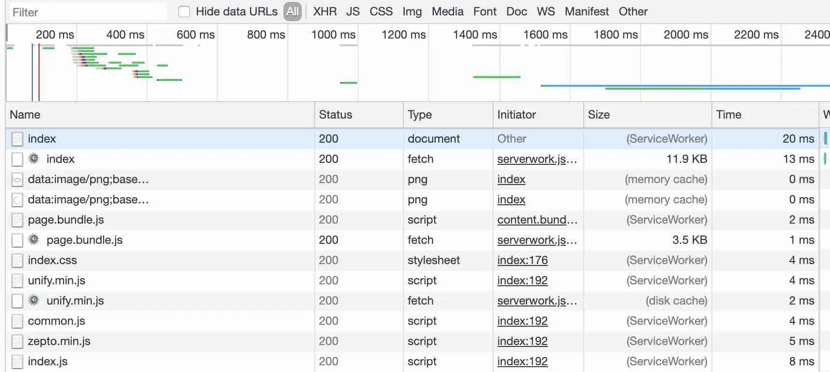This screenshot has width=830, height=372.
Task: Click the file icon beside common.js
Action: click(x=17, y=321)
